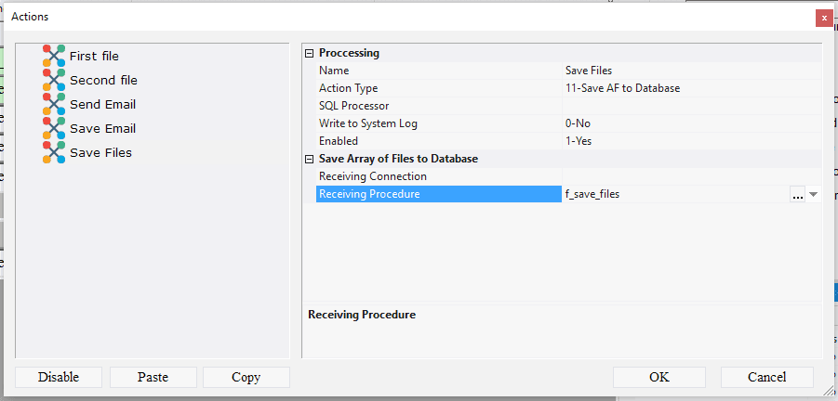Click the Enabled value 1-Yes
This screenshot has height=401, width=838.
tap(688, 141)
